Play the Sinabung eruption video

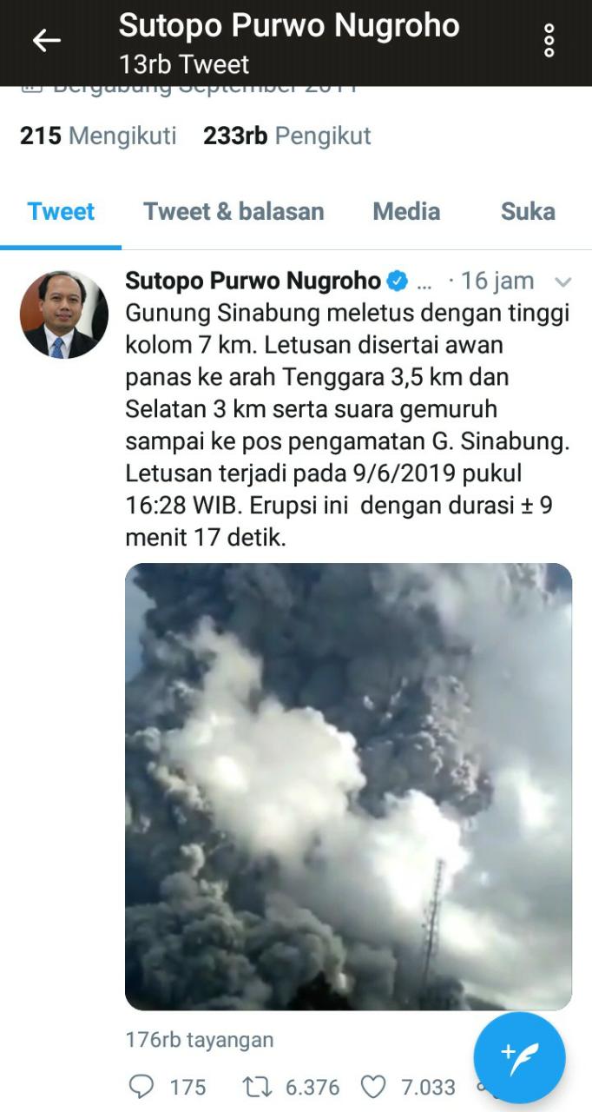point(349,786)
